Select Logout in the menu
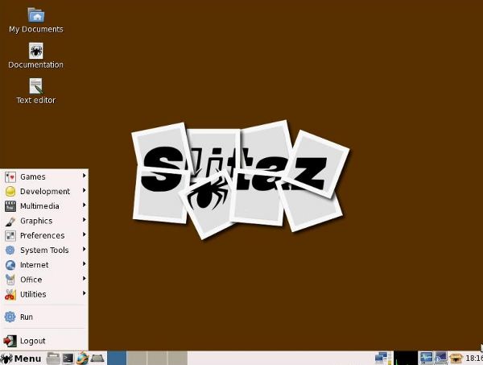Image resolution: width=483 pixels, height=365 pixels. tap(44, 341)
